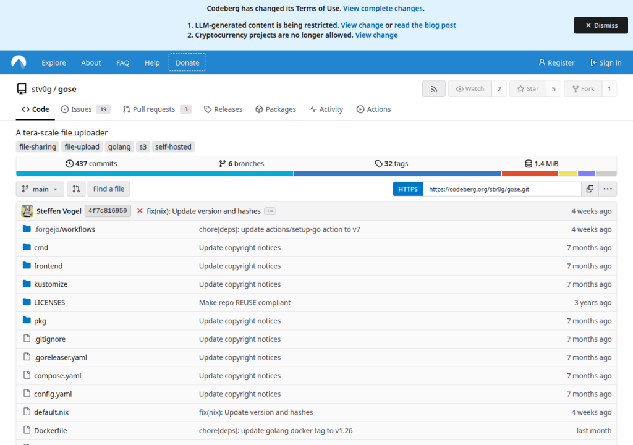Image resolution: width=633 pixels, height=445 pixels.
Task: Open the Activity tab
Action: coord(326,109)
